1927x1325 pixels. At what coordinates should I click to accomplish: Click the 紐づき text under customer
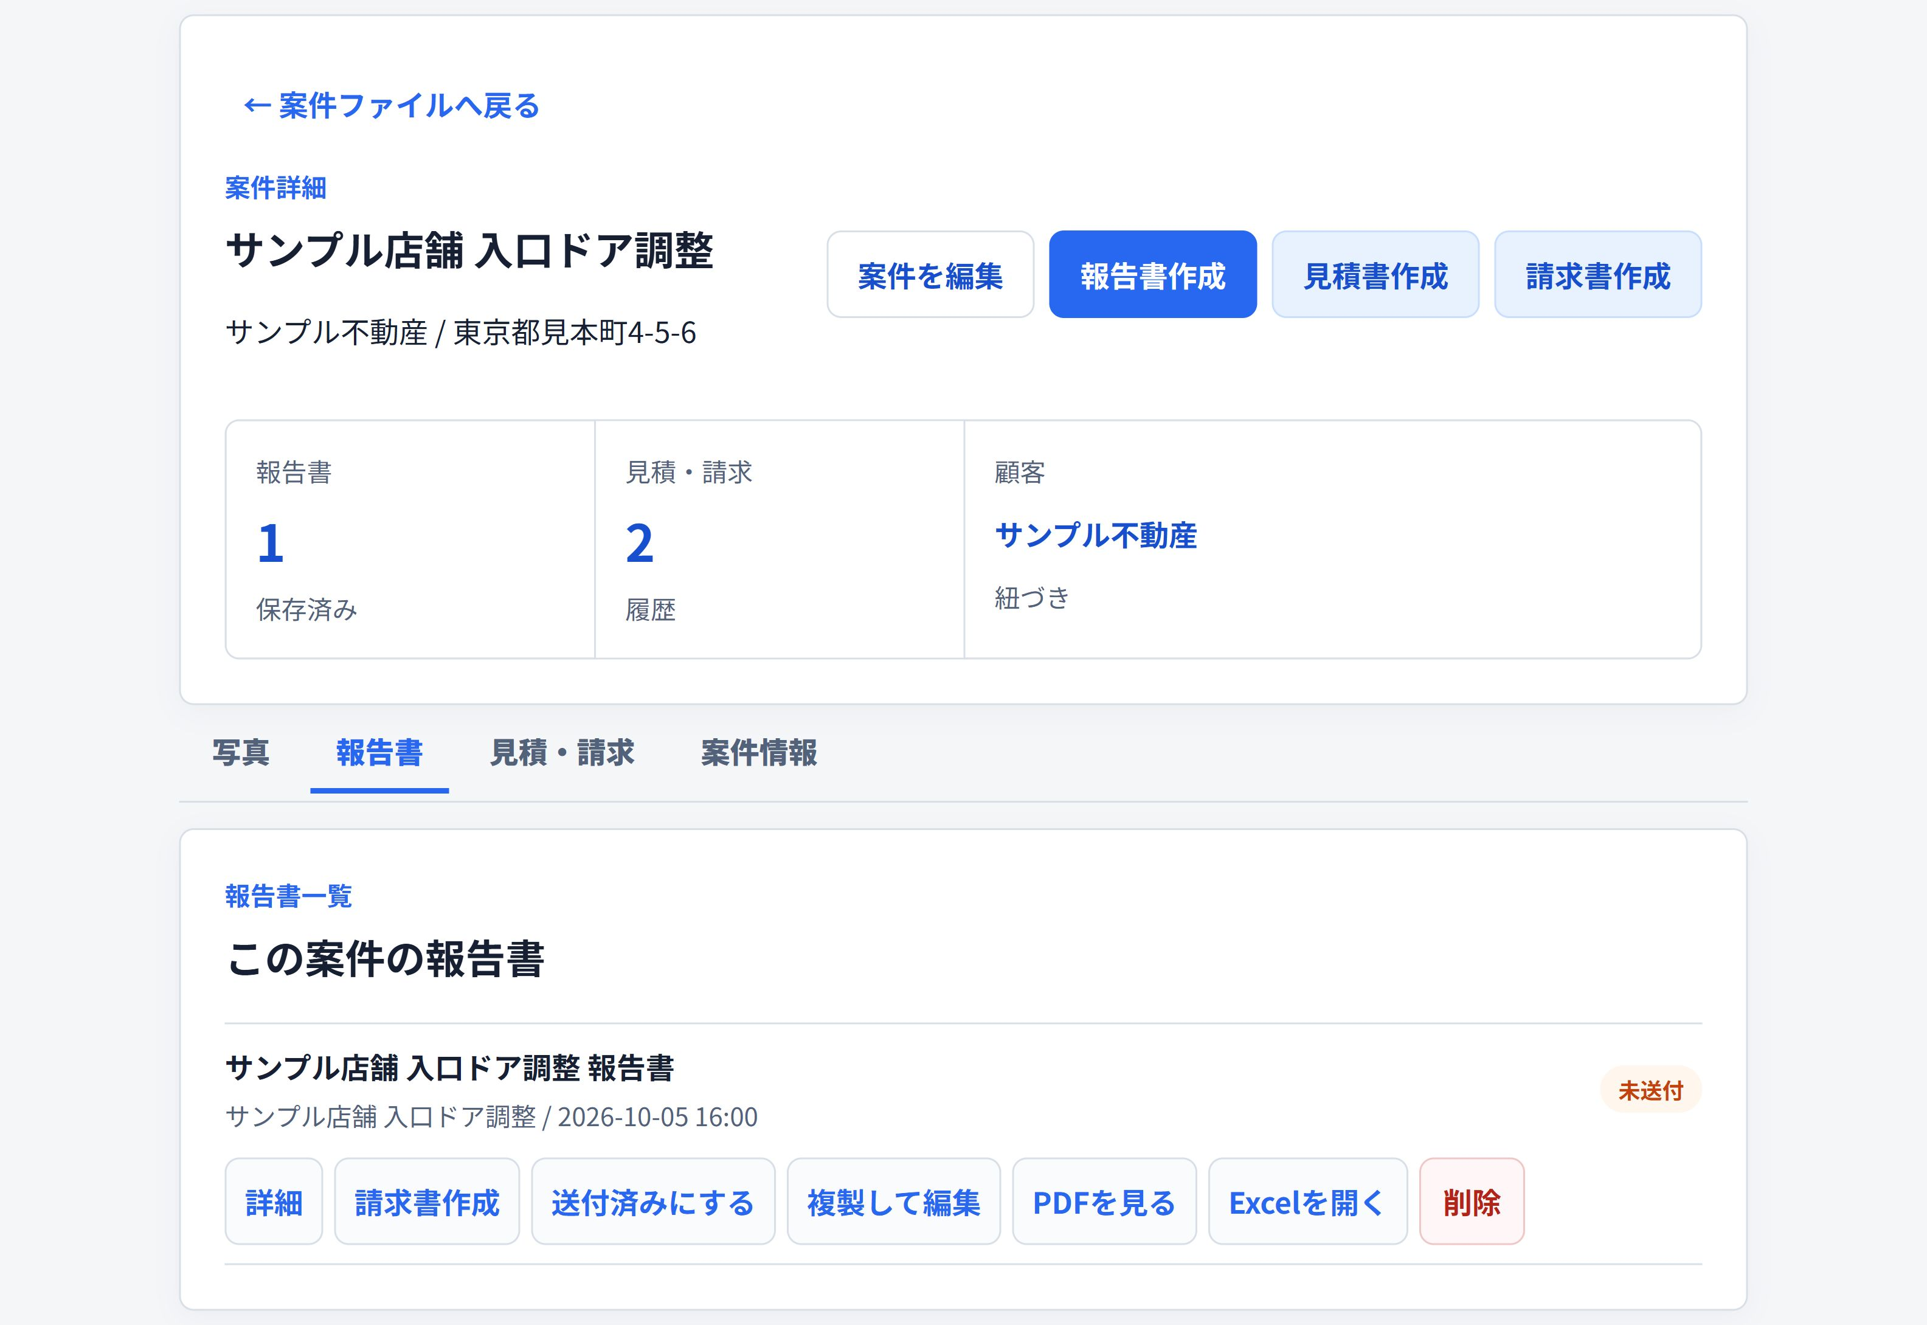click(1032, 598)
